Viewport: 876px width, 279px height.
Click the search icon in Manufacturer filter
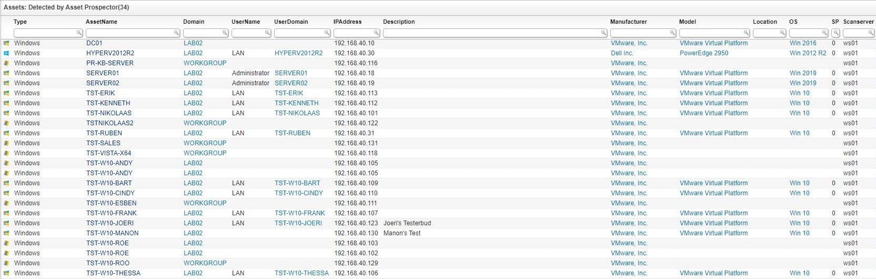click(x=672, y=33)
